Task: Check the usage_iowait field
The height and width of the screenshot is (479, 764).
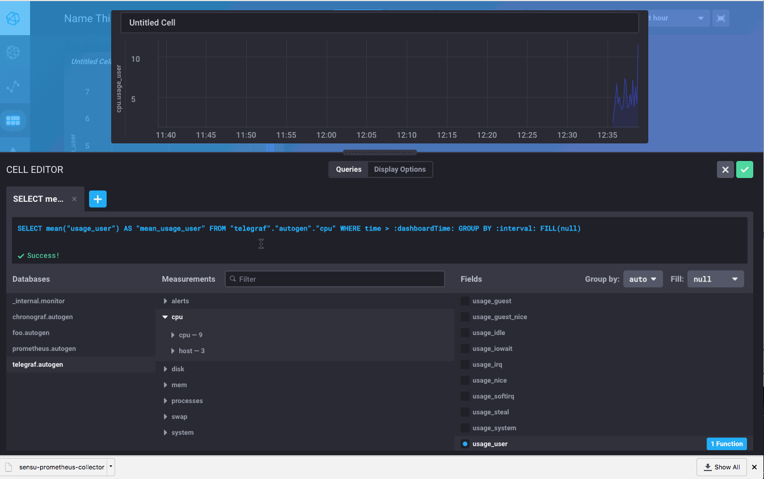Action: [x=465, y=349]
